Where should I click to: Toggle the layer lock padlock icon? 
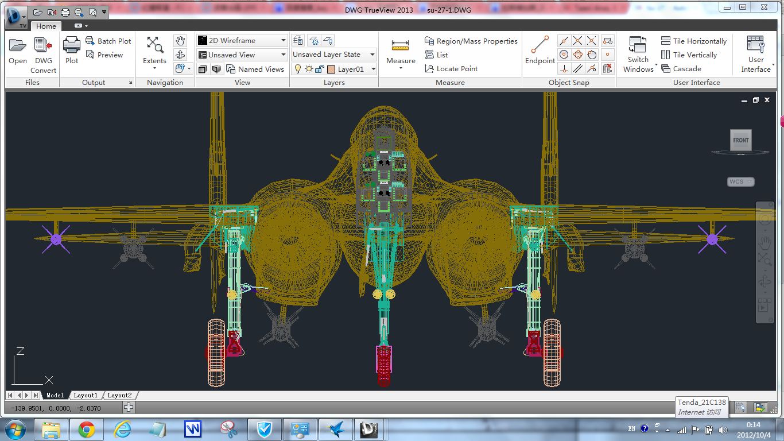(319, 69)
